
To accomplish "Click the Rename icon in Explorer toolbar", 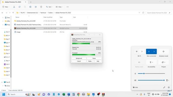I will pyautogui.click(x=30, y=7).
